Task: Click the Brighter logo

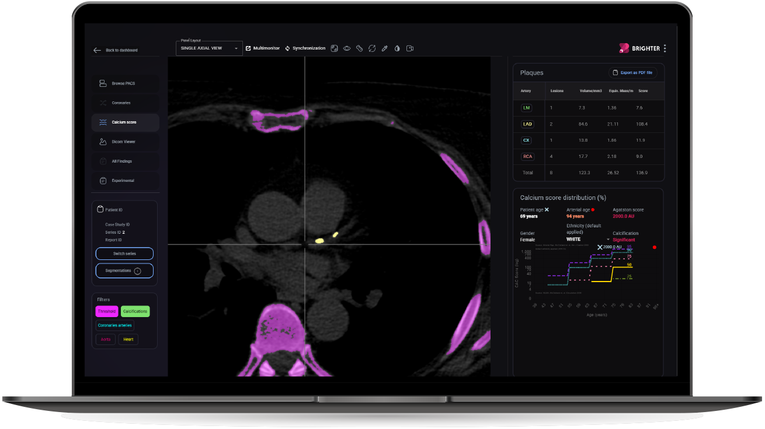Action: click(639, 48)
